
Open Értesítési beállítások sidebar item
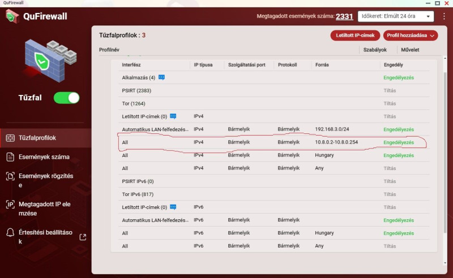[46, 237]
